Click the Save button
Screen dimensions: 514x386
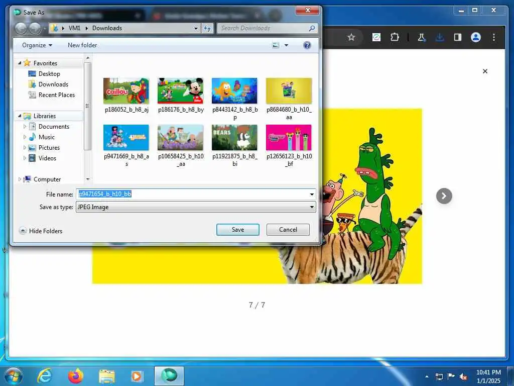[x=237, y=230]
